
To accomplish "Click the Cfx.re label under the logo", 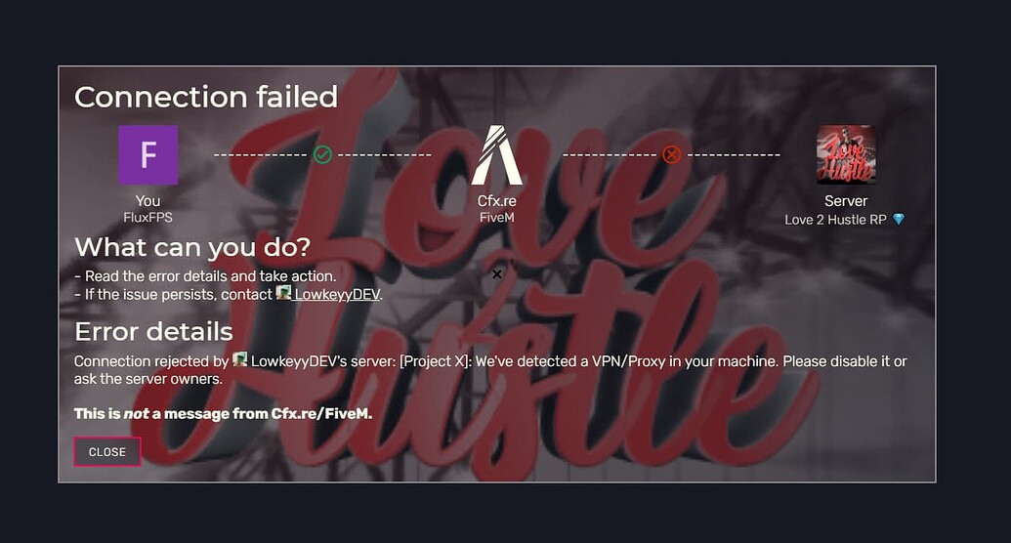I will click(496, 200).
